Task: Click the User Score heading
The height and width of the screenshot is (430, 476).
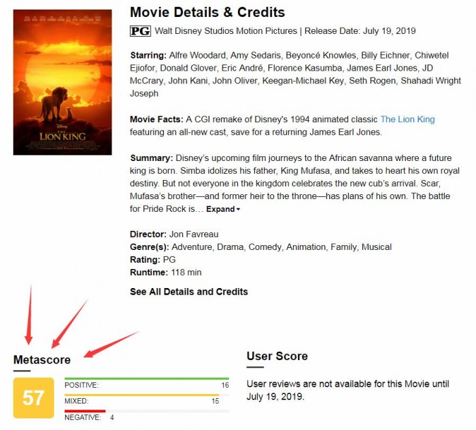Action: pyautogui.click(x=277, y=356)
